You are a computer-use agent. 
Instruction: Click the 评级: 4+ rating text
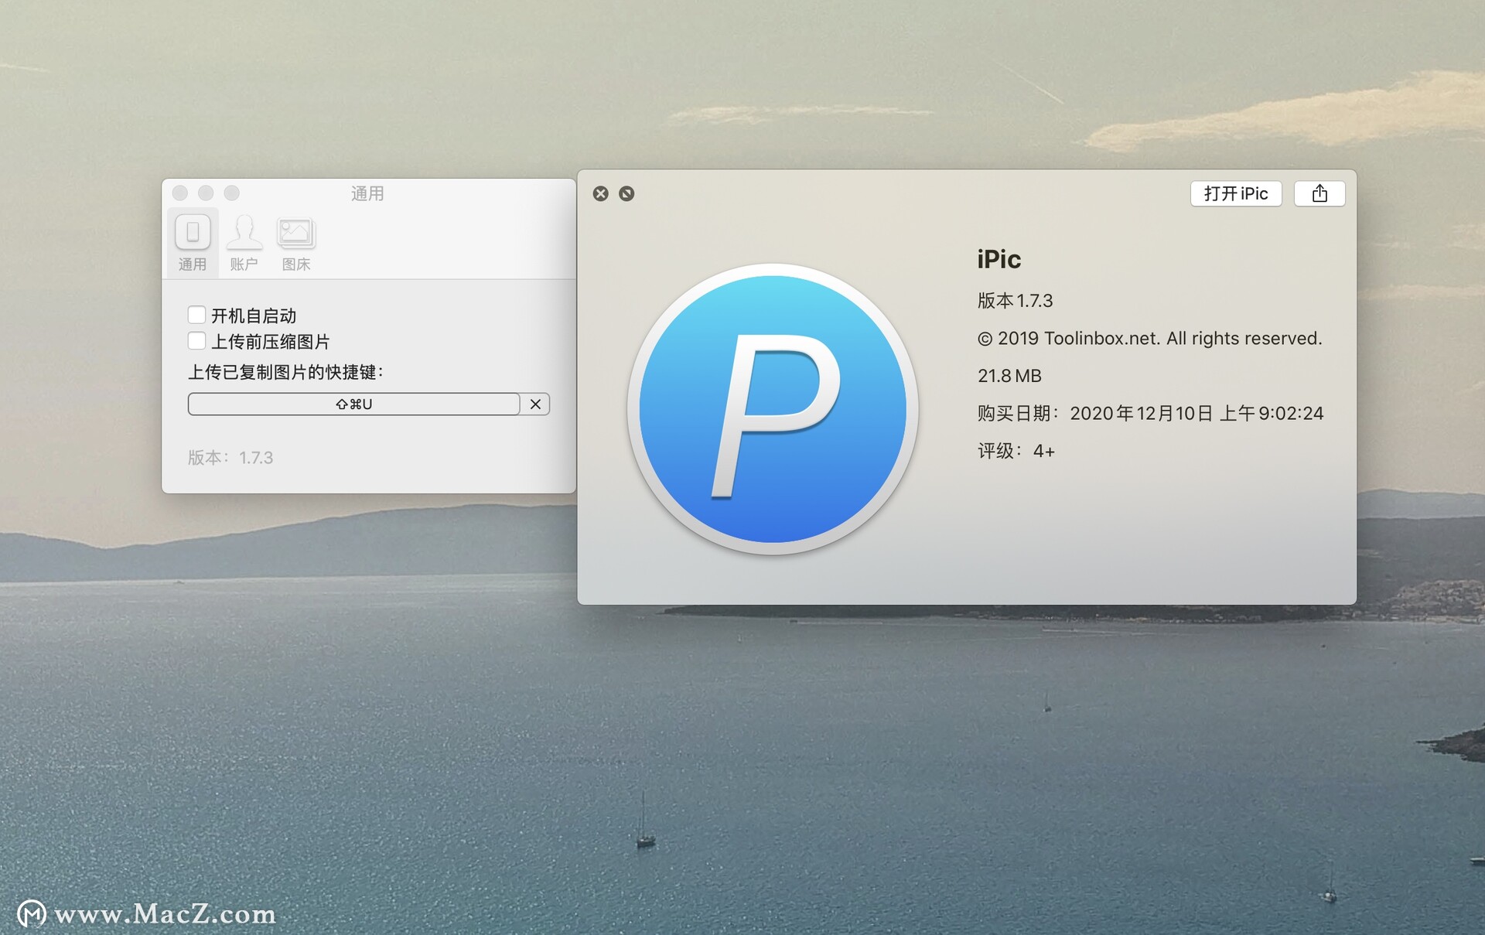(x=1016, y=451)
